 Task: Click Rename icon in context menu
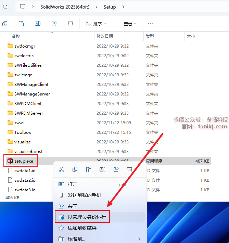pyautogui.click(x=102, y=169)
